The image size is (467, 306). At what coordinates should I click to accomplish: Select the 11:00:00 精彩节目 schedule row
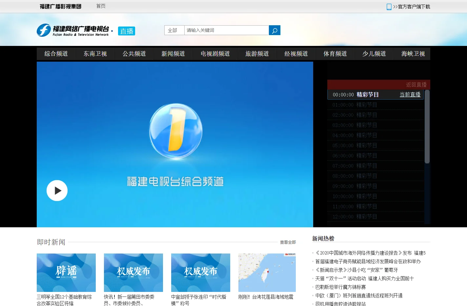point(376,207)
